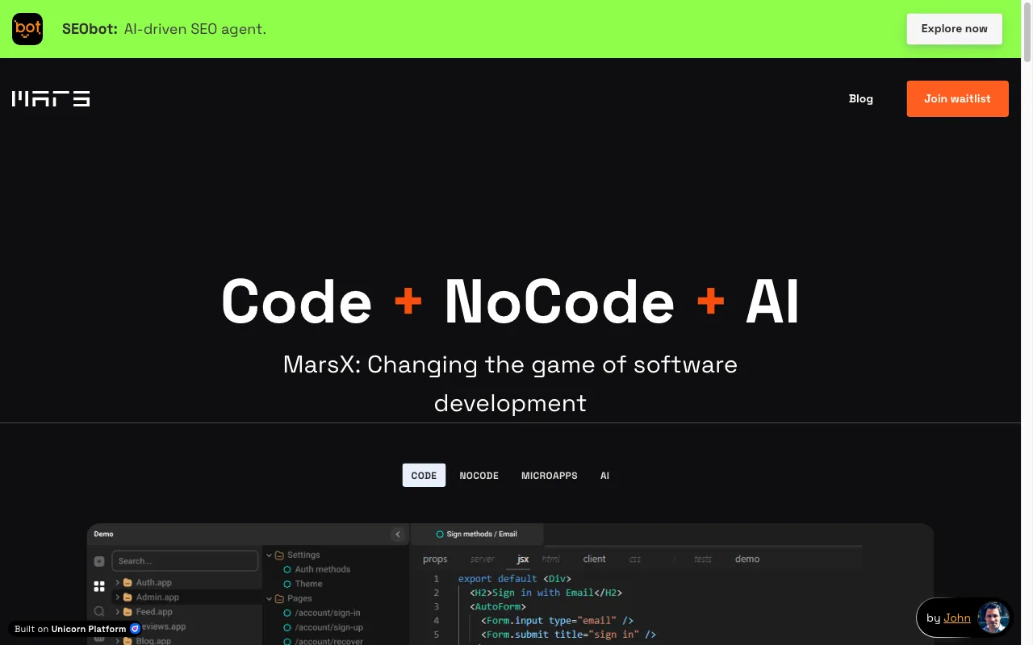
Task: Click the Form.input type="email" code line
Action: click(x=557, y=621)
